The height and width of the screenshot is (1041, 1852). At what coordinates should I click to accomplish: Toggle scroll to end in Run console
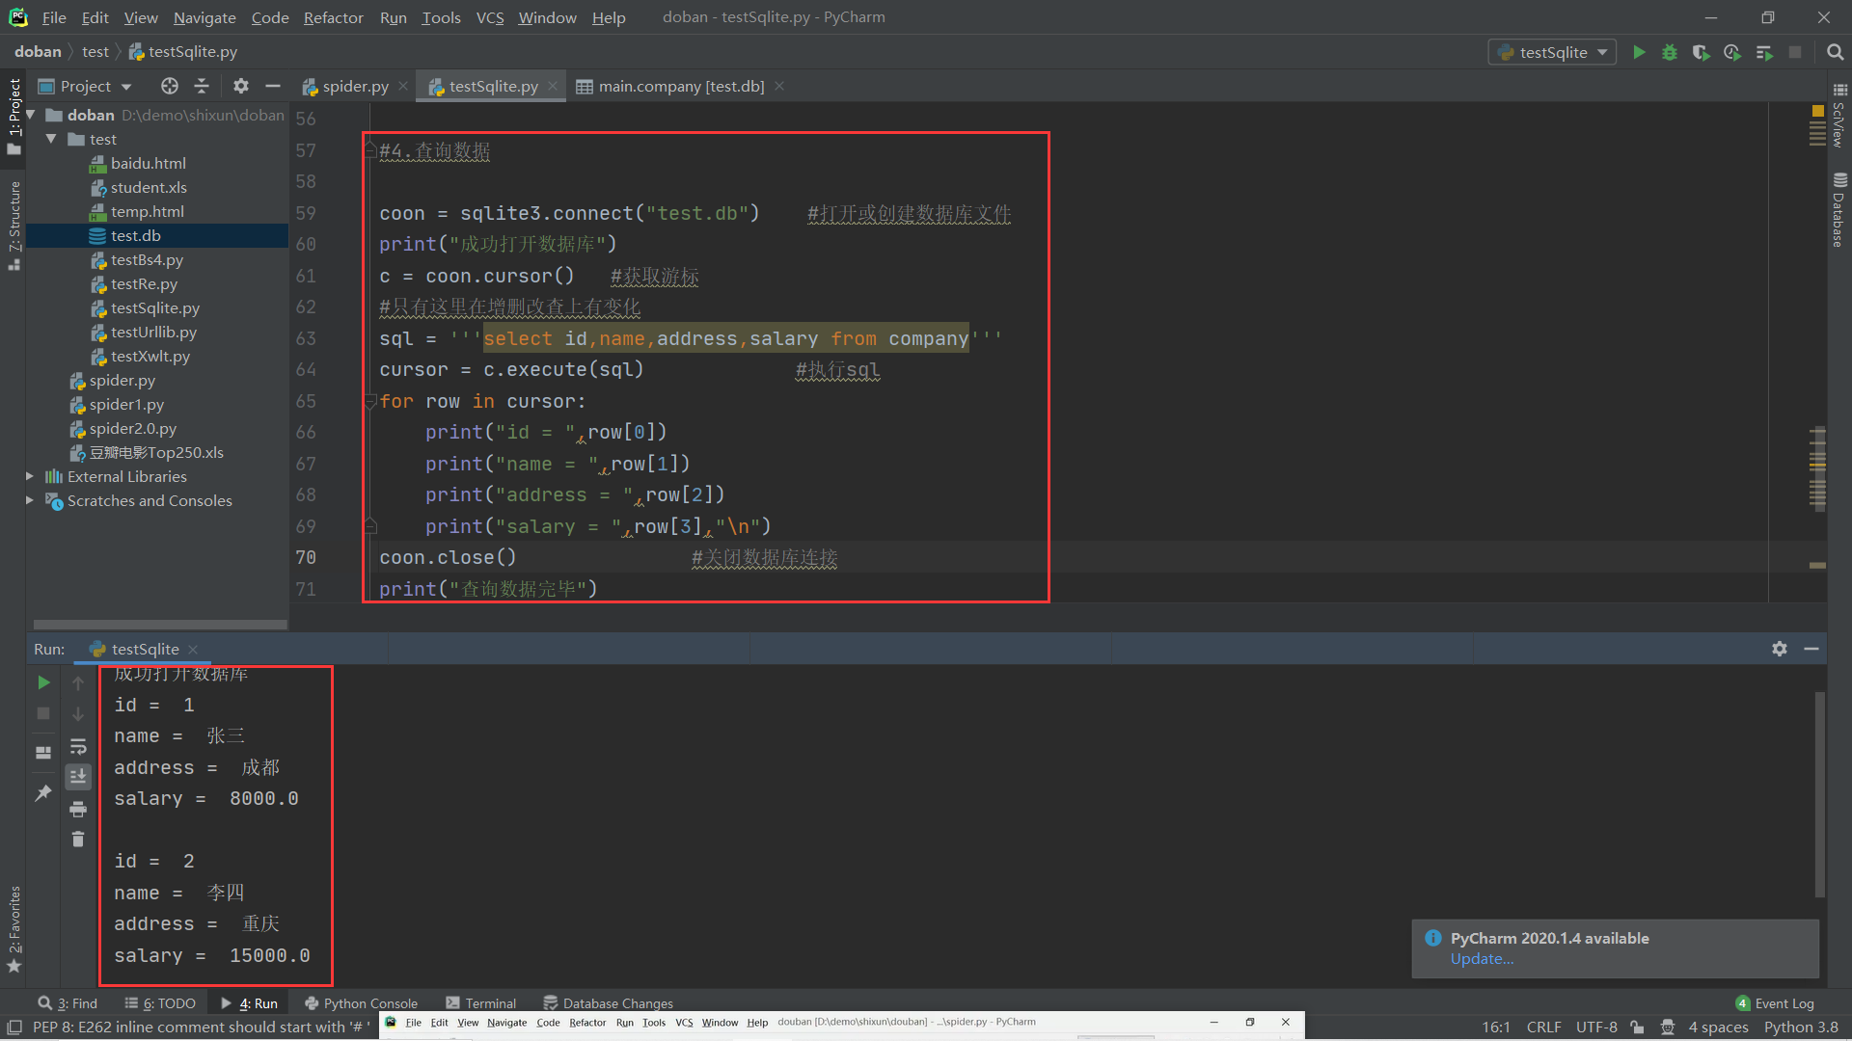(x=78, y=776)
